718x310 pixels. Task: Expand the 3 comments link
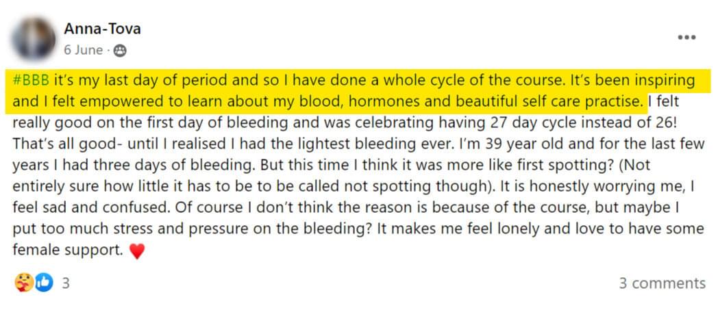(662, 283)
